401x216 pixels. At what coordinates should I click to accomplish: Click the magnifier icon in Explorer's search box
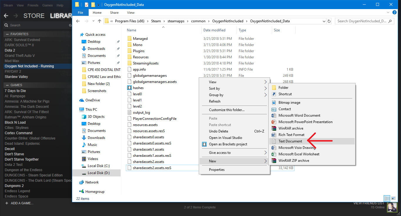click(390, 21)
